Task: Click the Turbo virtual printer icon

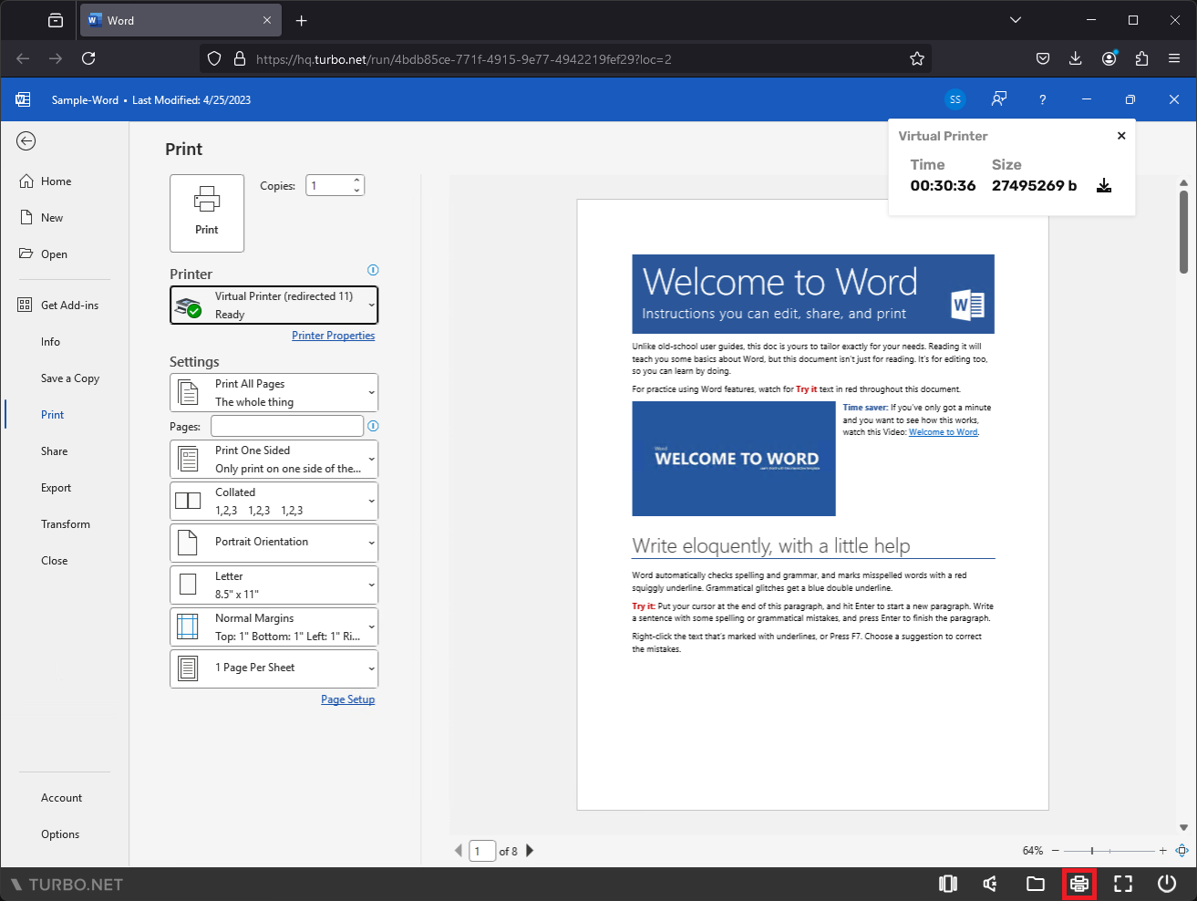Action: [1079, 884]
